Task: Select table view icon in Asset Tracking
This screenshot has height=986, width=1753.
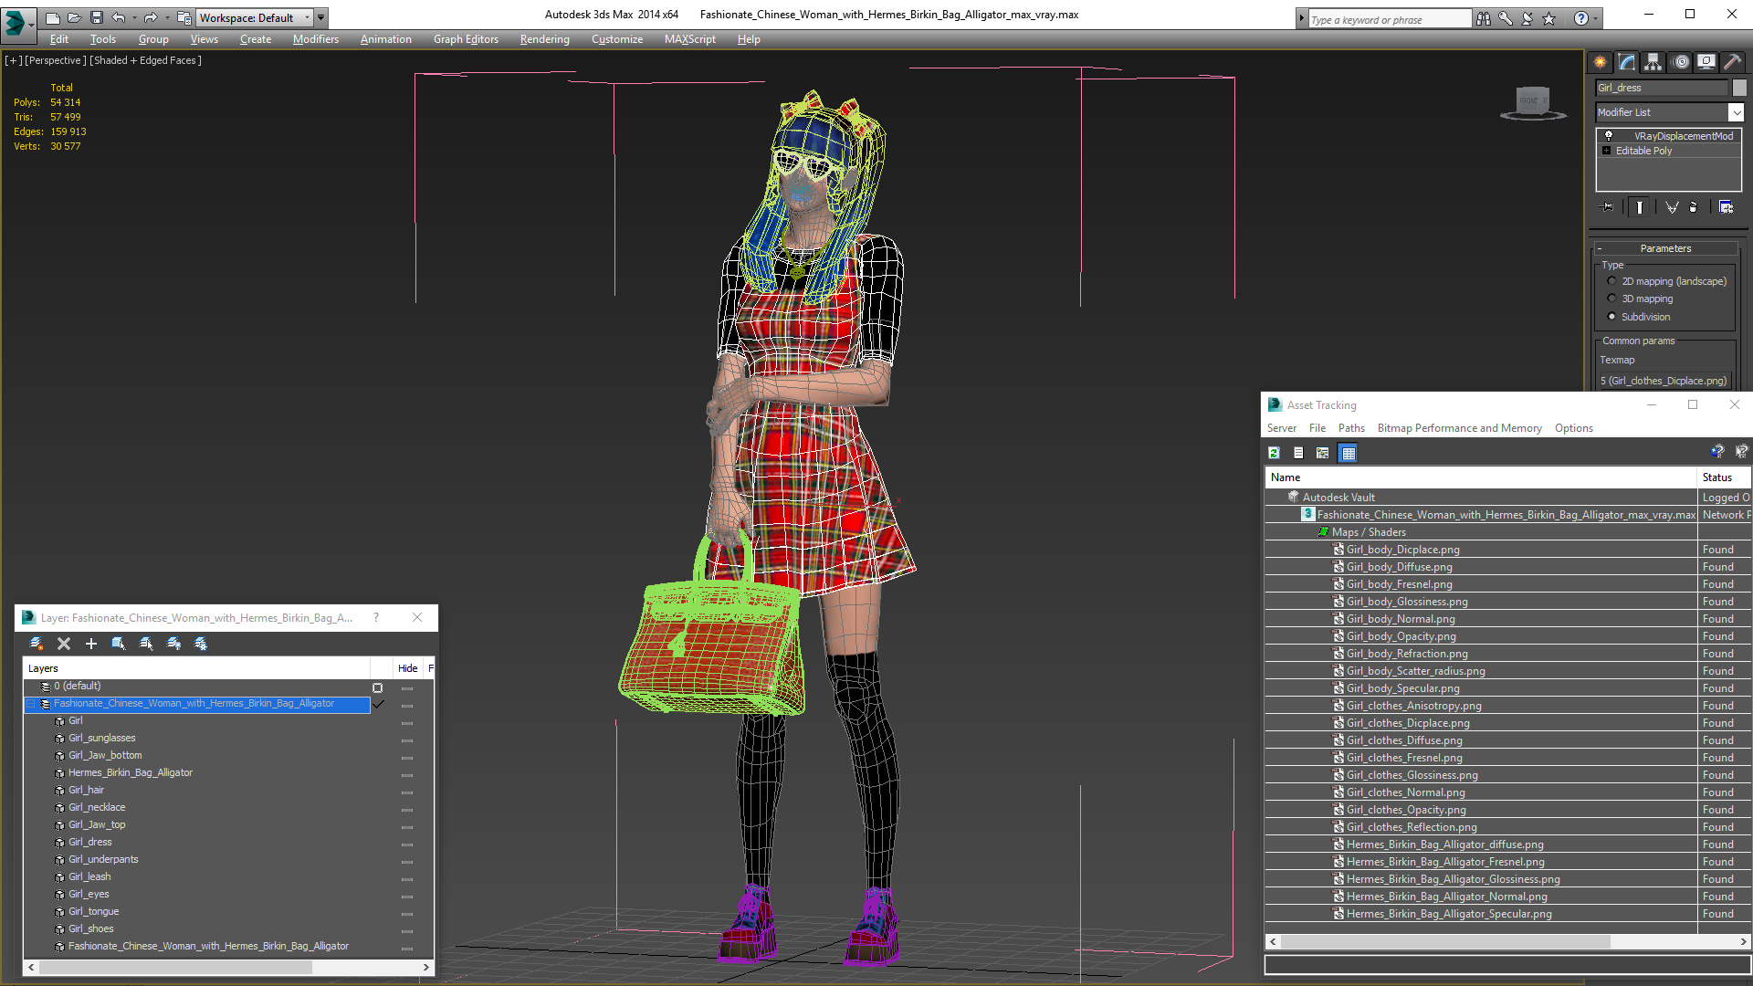Action: (x=1349, y=453)
